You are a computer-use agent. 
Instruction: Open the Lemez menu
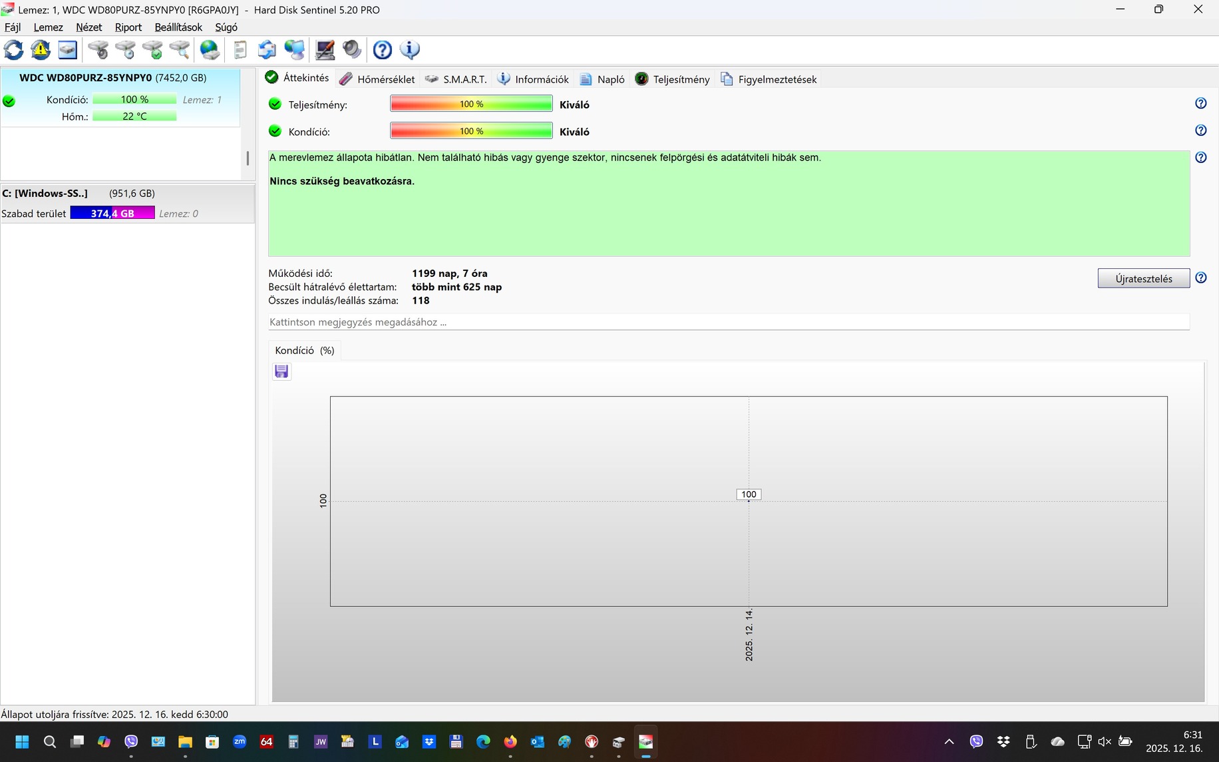(48, 27)
